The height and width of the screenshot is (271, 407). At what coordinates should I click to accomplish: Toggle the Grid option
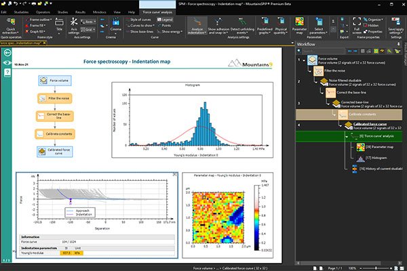(x=88, y=30)
